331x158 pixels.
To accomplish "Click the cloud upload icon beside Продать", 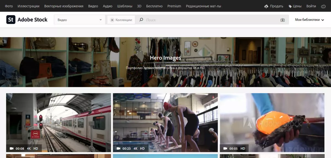I will 266,6.
